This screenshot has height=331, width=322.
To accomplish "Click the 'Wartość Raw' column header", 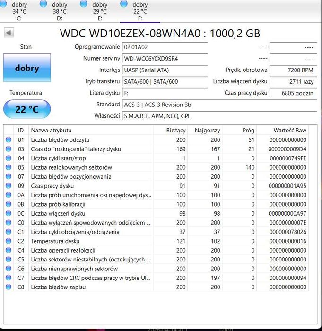I will 282,130.
